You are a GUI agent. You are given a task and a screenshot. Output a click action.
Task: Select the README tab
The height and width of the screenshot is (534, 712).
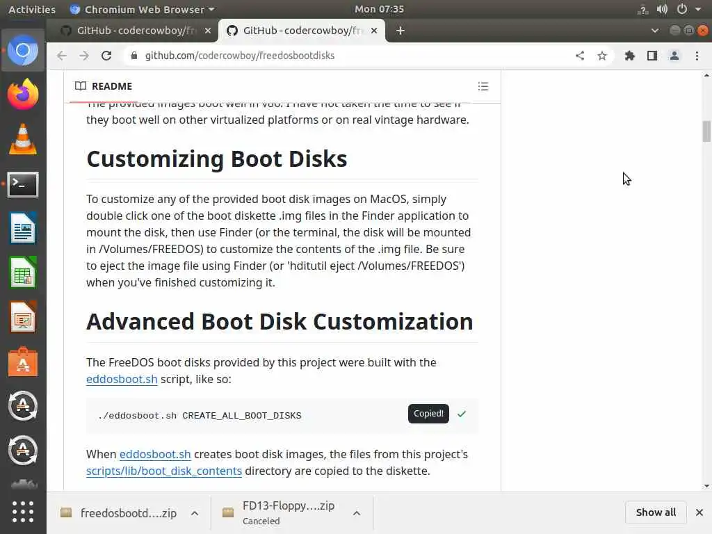point(104,86)
